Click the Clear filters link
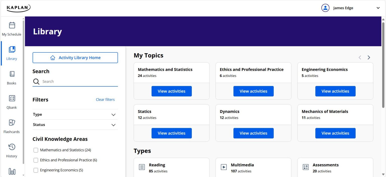Image resolution: width=386 pixels, height=177 pixels. 105,100
